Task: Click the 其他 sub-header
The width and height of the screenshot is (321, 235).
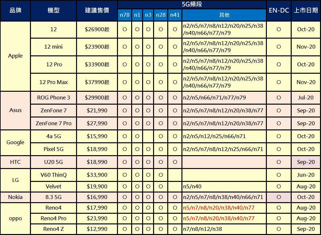Action: (x=224, y=15)
